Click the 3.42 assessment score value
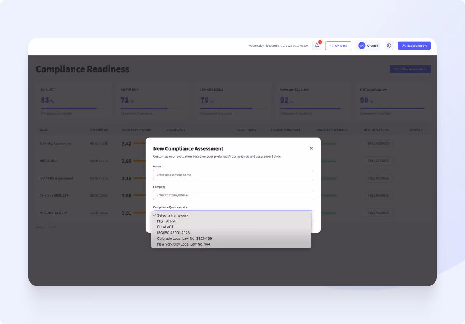Image resolution: width=465 pixels, height=324 pixels. click(x=126, y=144)
